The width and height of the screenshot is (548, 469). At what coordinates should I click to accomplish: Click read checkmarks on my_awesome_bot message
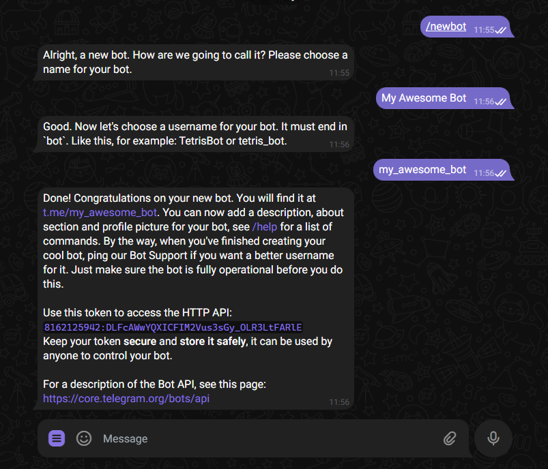[x=500, y=174]
